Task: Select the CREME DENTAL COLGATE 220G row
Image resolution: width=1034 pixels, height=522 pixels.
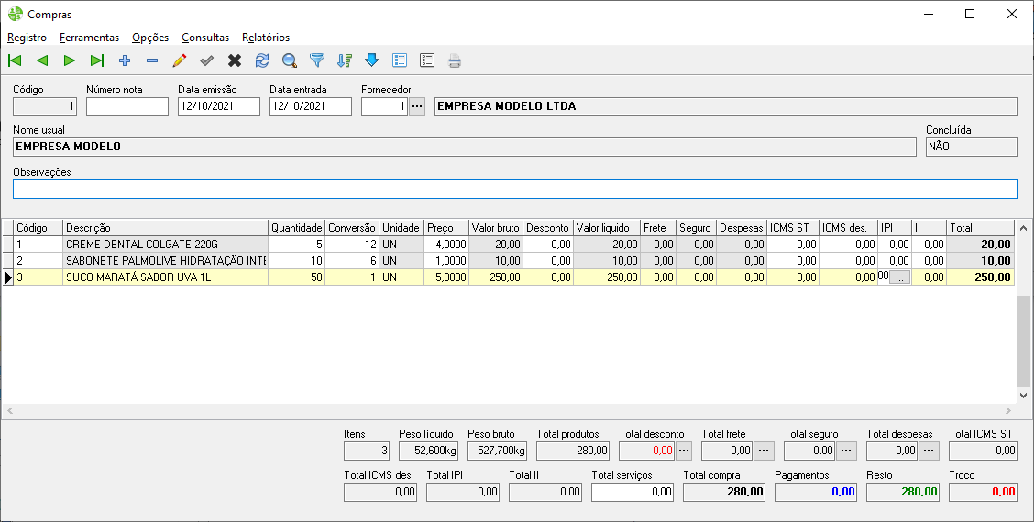Action: (x=165, y=245)
